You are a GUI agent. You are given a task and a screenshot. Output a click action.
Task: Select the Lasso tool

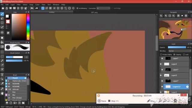coord(2,56)
